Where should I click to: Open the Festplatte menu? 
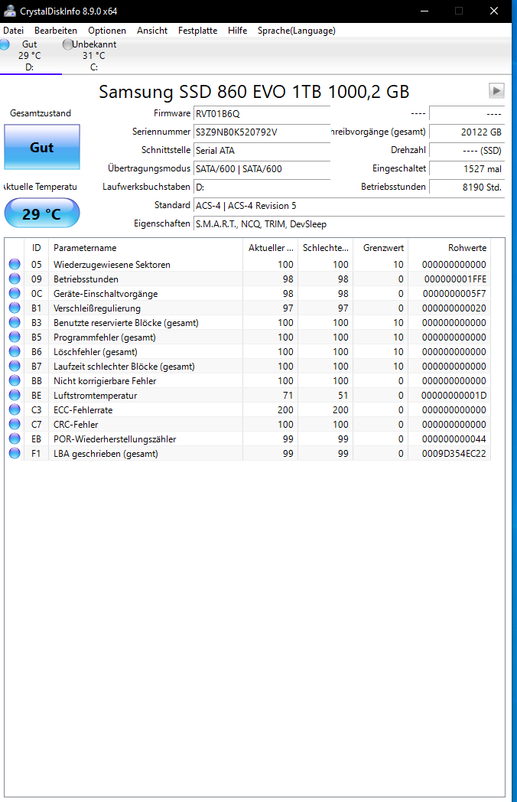click(x=197, y=31)
